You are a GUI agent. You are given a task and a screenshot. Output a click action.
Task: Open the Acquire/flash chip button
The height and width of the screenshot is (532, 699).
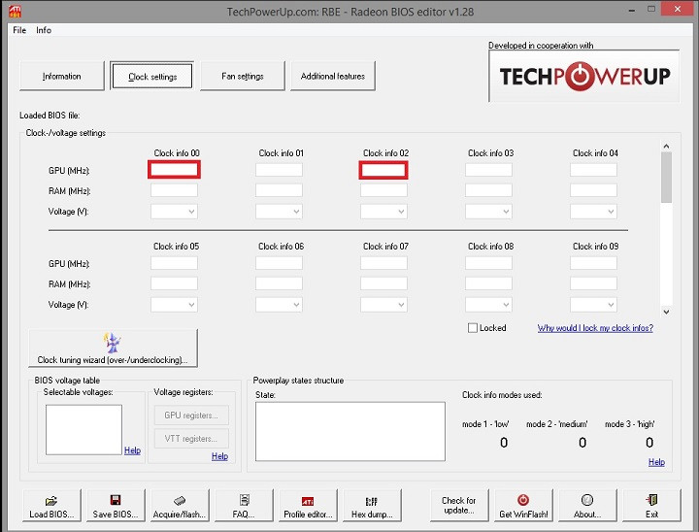[180, 505]
